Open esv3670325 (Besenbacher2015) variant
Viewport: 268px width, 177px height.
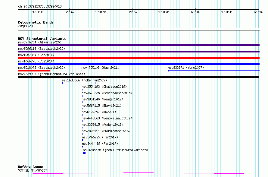pos(107,93)
